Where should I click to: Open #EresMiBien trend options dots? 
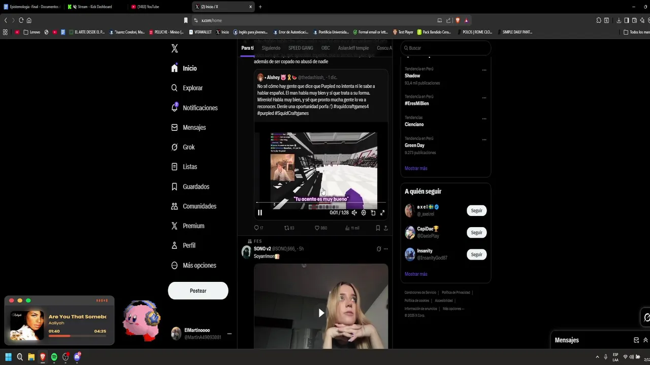484,97
